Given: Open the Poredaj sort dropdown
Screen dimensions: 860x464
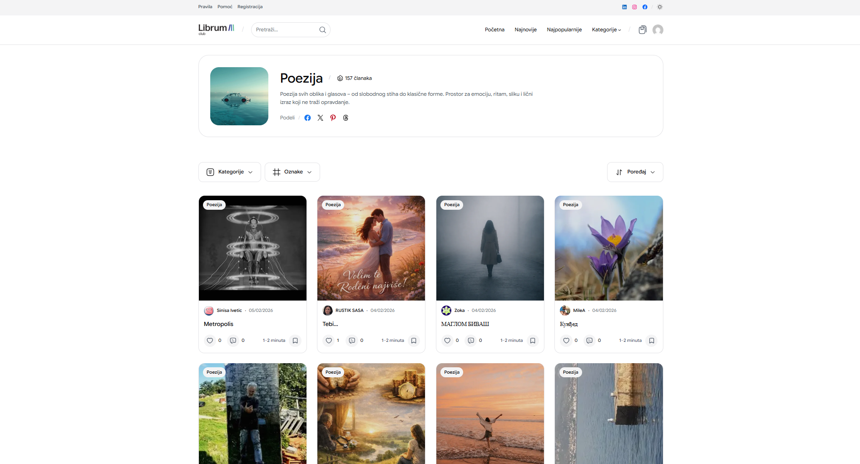Looking at the screenshot, I should pyautogui.click(x=635, y=172).
